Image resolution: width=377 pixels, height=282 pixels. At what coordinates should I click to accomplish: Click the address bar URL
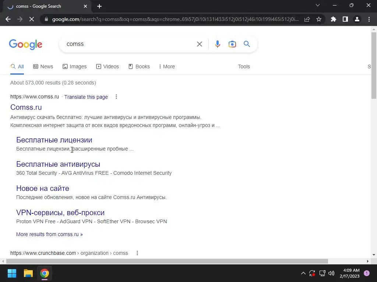(175, 19)
